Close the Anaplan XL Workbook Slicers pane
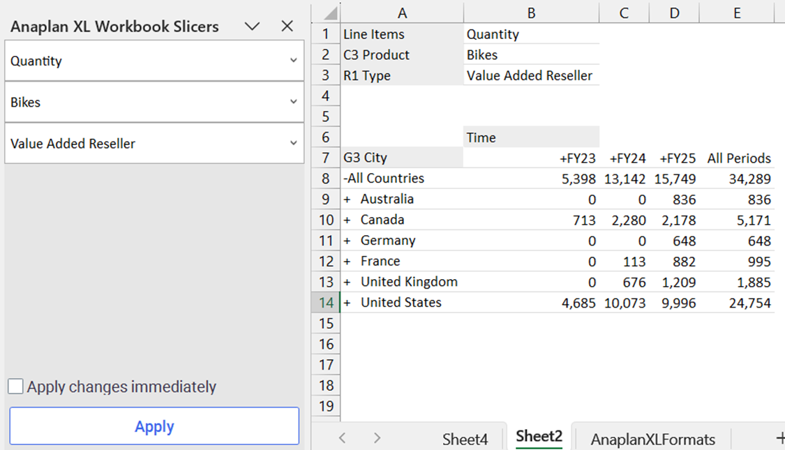Screen dimensions: 785x450 tap(287, 27)
